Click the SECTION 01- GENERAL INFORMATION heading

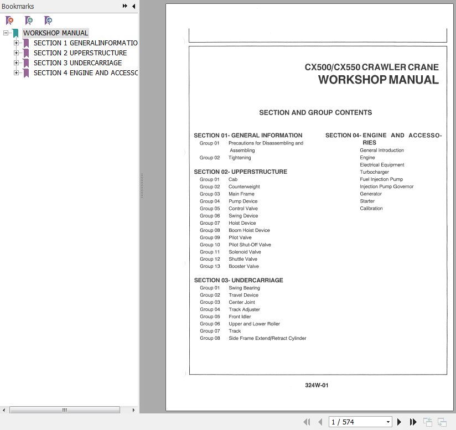(248, 136)
